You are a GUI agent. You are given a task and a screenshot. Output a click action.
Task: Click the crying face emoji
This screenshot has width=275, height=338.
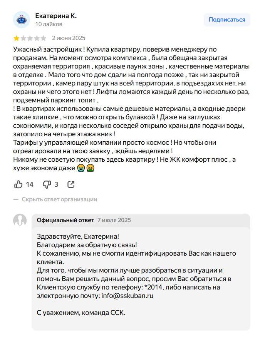tap(81, 168)
